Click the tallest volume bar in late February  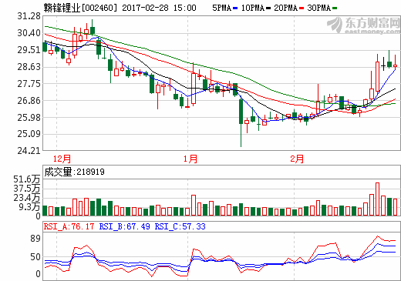point(377,199)
